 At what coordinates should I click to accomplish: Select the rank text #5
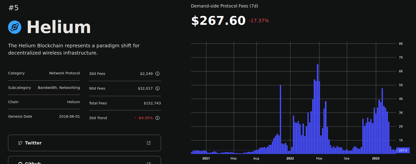pos(14,8)
